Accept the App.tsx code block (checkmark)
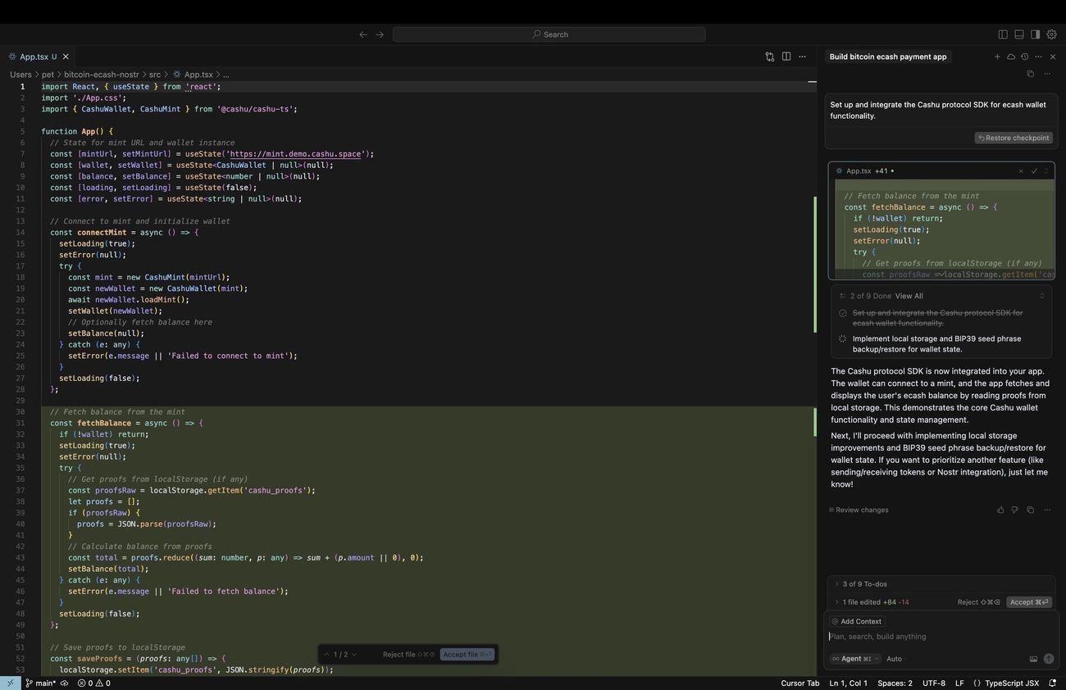This screenshot has height=690, width=1066. click(1034, 171)
